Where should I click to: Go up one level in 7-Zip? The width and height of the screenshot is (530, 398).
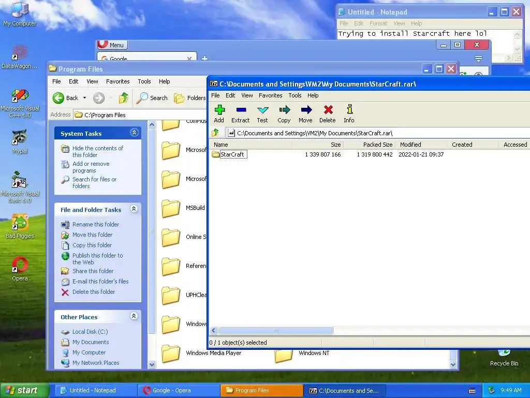click(x=215, y=133)
